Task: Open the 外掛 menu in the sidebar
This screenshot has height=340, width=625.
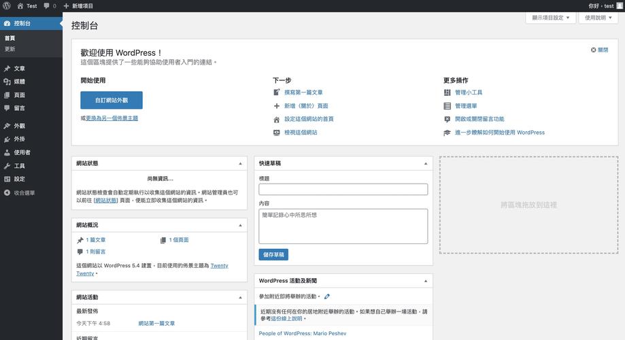Action: tap(31, 139)
